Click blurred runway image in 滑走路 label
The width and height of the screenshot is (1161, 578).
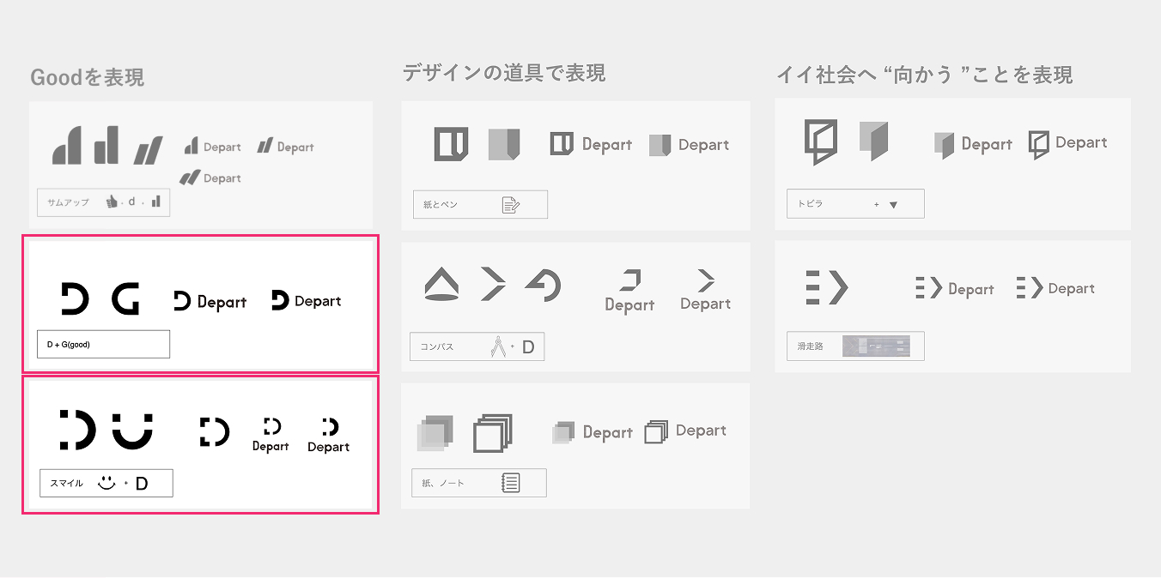coord(876,346)
